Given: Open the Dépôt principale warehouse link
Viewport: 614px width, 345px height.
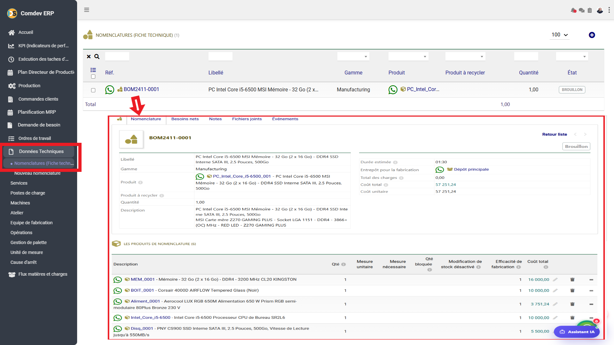Looking at the screenshot, I should [471, 170].
